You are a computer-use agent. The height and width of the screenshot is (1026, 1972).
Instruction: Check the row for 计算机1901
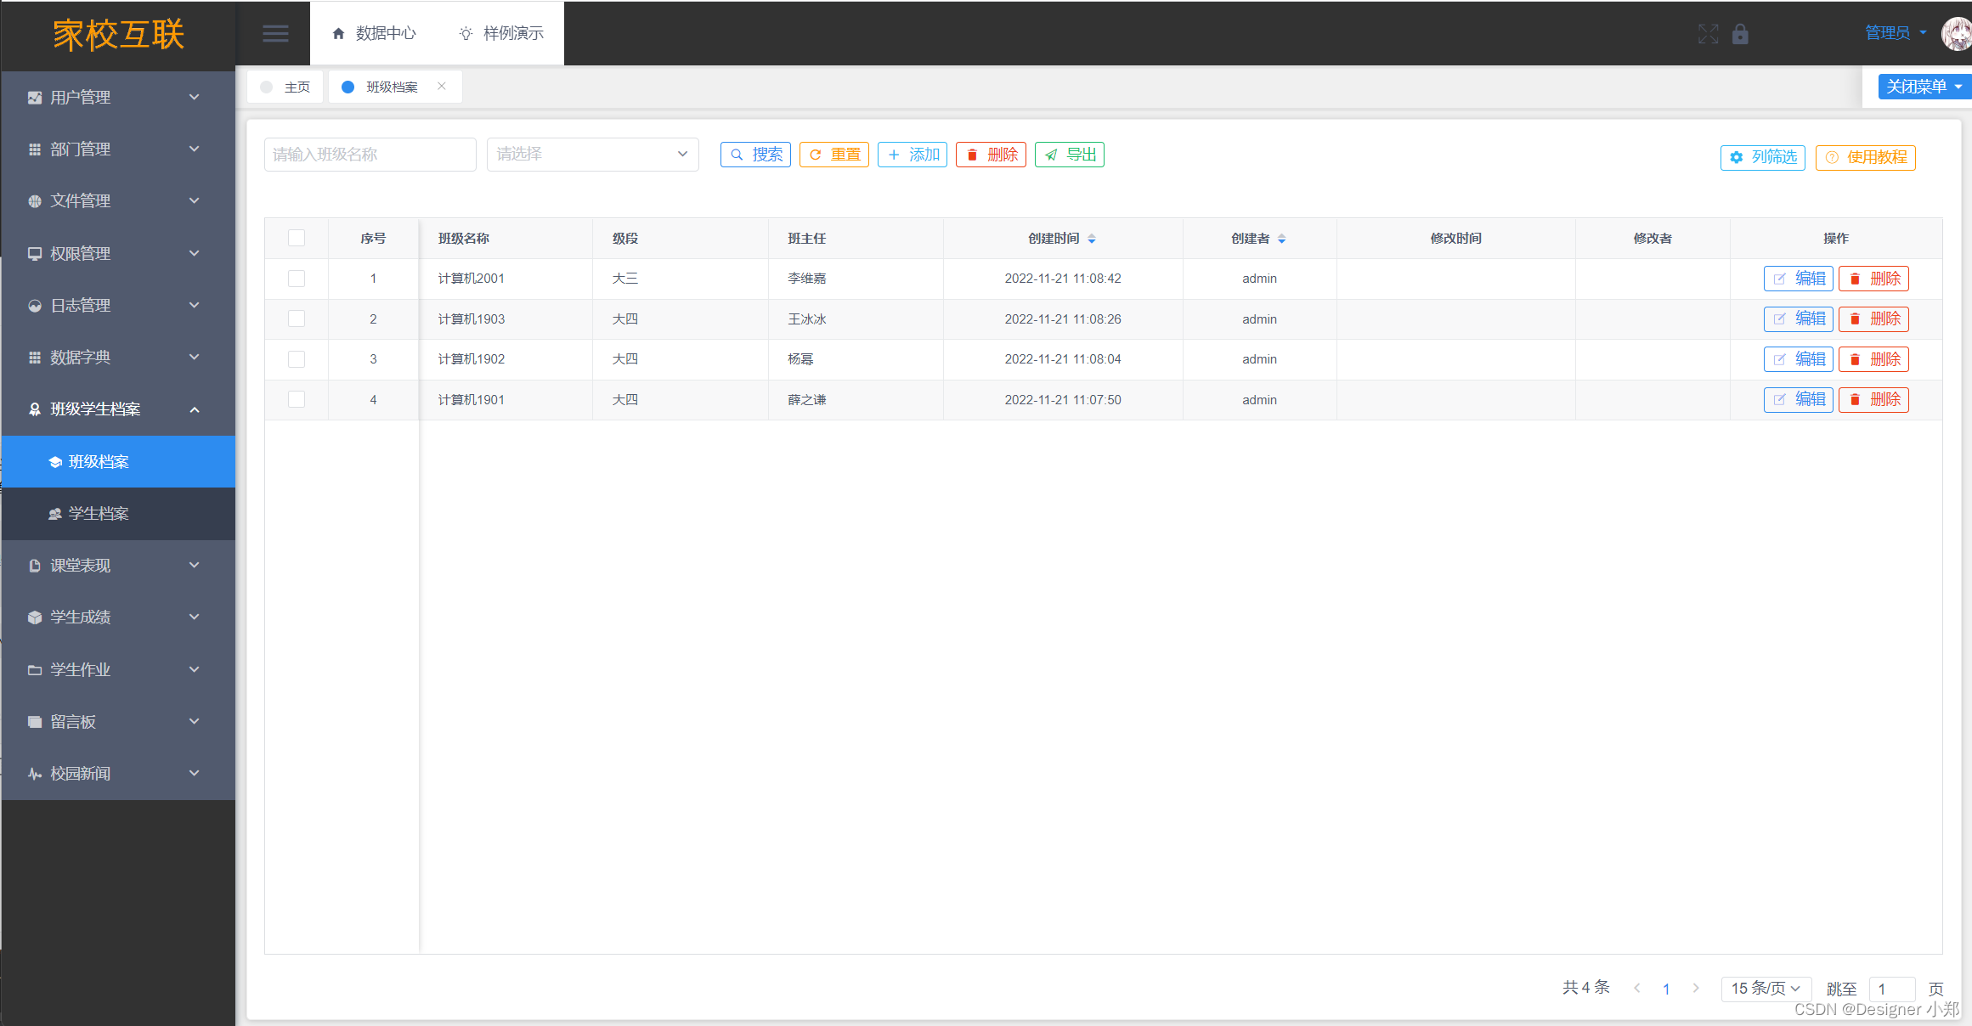[297, 399]
